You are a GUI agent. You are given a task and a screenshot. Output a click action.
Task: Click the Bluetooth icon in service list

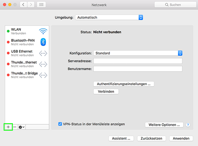(43, 42)
